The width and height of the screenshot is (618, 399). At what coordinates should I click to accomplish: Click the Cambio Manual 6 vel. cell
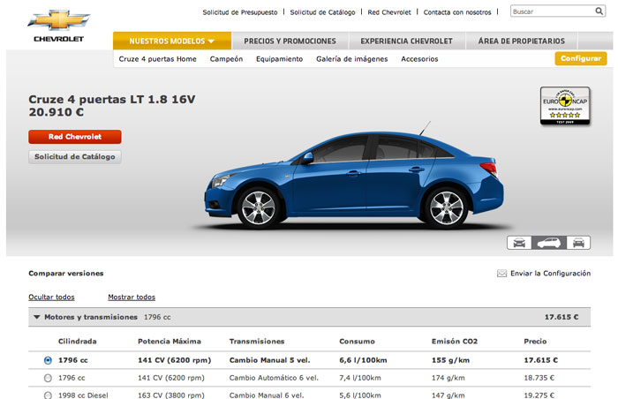267,395
